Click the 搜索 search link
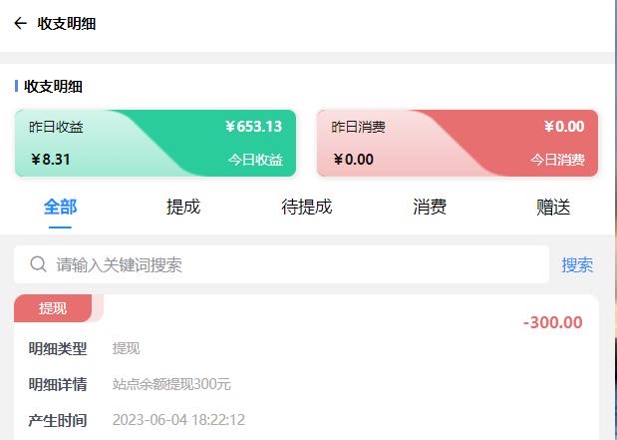 tap(577, 264)
